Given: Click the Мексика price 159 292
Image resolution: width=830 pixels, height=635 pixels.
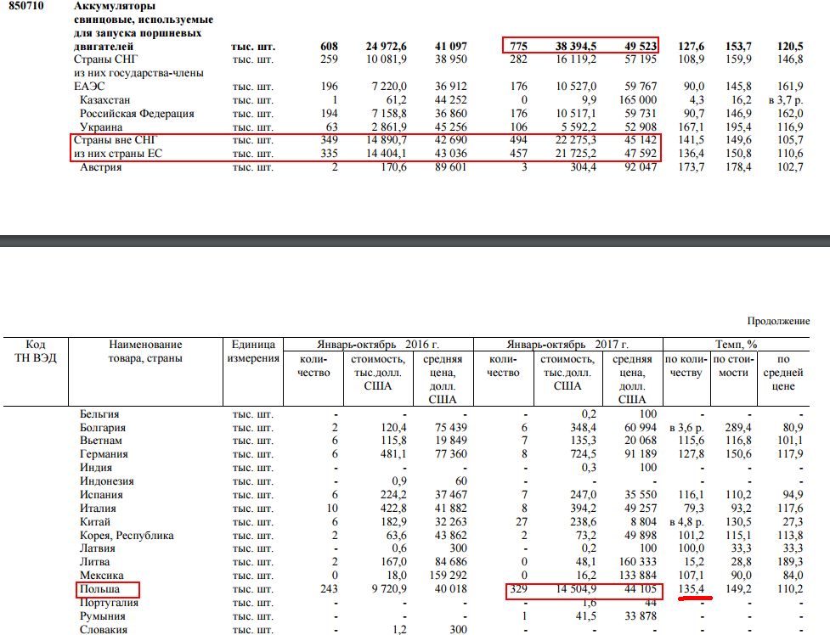Looking at the screenshot, I should click(447, 576).
